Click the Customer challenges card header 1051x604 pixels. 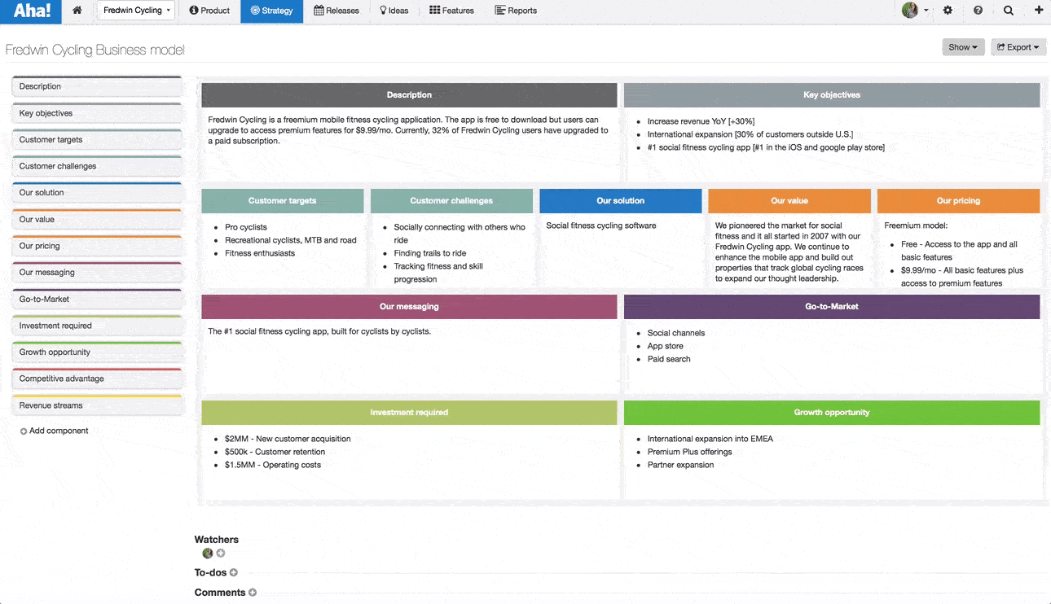[x=451, y=200]
